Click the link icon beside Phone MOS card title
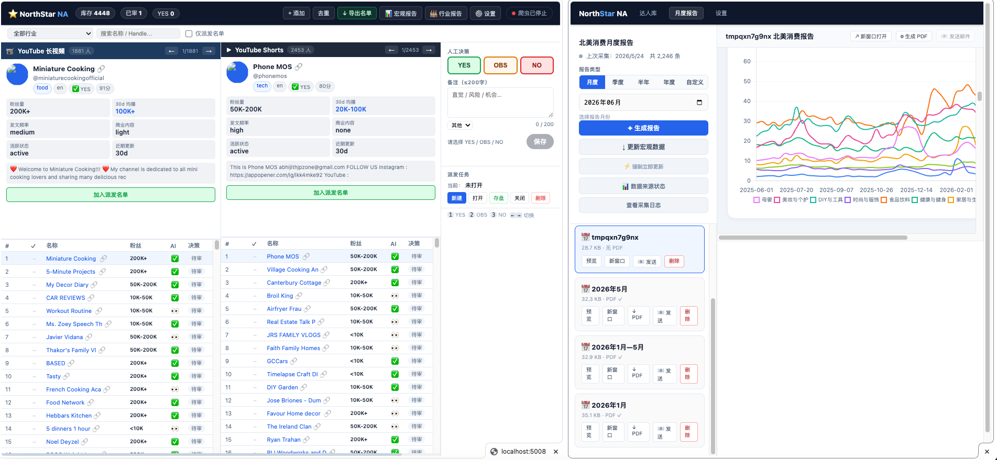The image size is (997, 460). (x=299, y=66)
